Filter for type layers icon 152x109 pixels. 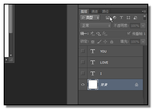tap(121, 17)
